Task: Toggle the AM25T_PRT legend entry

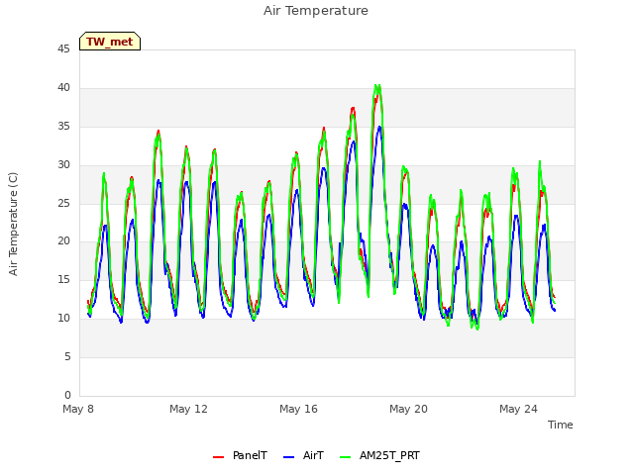Action: (x=379, y=455)
